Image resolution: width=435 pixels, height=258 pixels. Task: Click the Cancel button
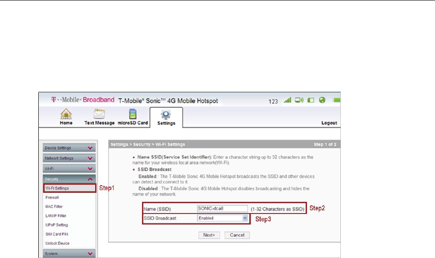click(237, 235)
